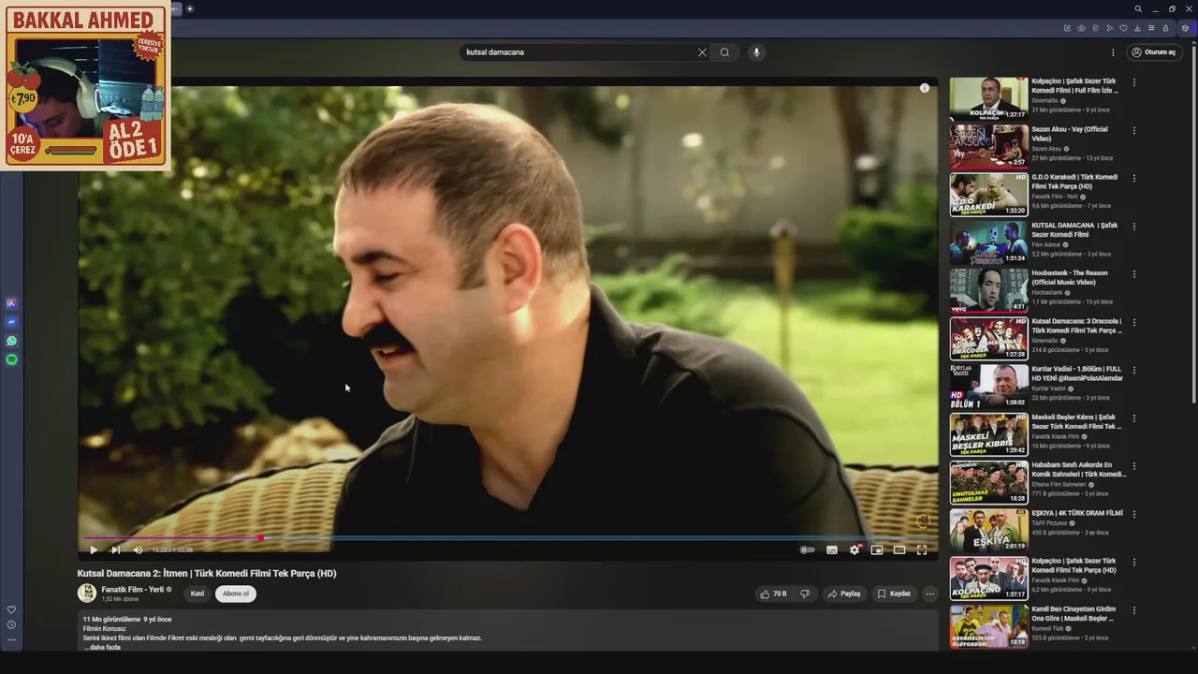Join the channel with Katıl
The image size is (1198, 674).
point(197,593)
